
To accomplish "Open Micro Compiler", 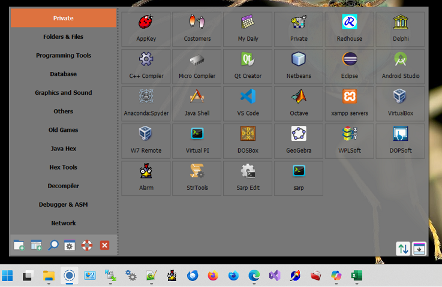I will coord(197,67).
